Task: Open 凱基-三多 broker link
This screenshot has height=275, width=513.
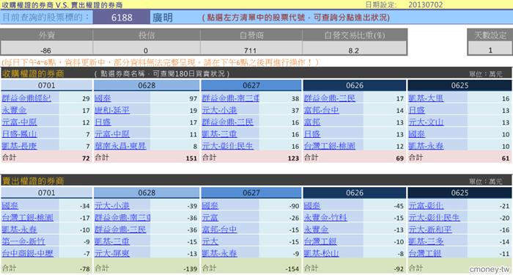Action: [426, 241]
